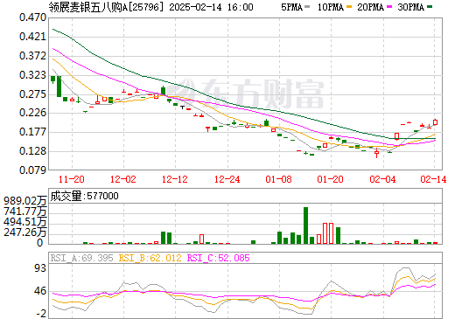Click the 20PMA magenta legend swatch
Image resolution: width=455 pixels, height=319 pixels.
tap(389, 7)
